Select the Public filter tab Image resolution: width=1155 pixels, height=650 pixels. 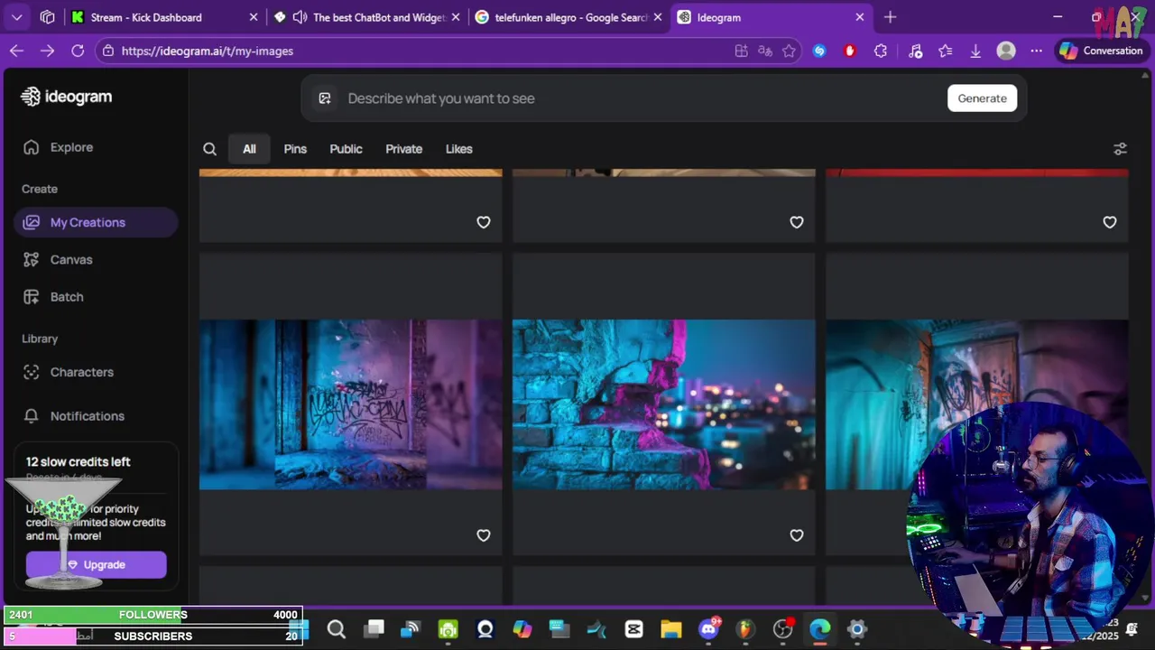coord(346,149)
